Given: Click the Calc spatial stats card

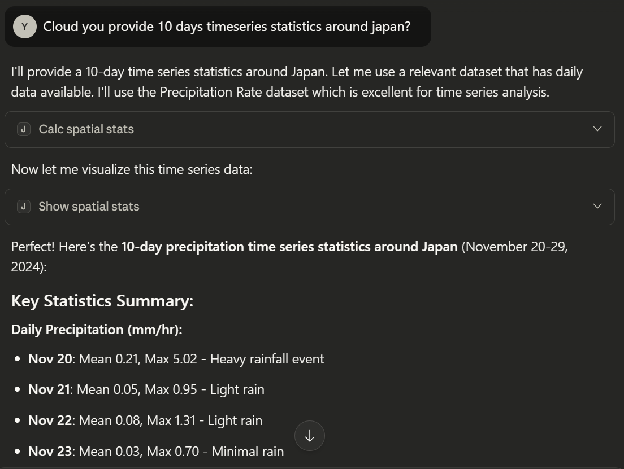Looking at the screenshot, I should (x=311, y=129).
